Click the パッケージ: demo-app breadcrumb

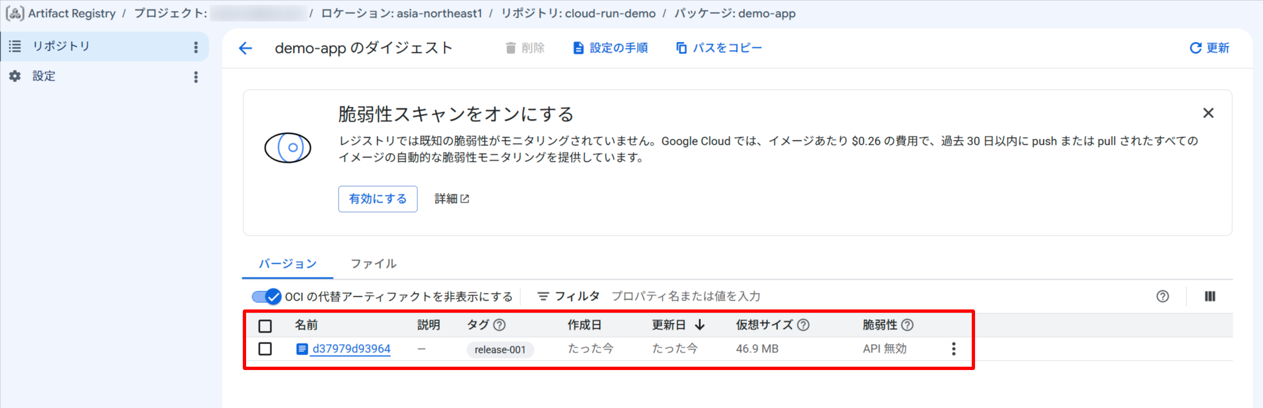click(735, 13)
